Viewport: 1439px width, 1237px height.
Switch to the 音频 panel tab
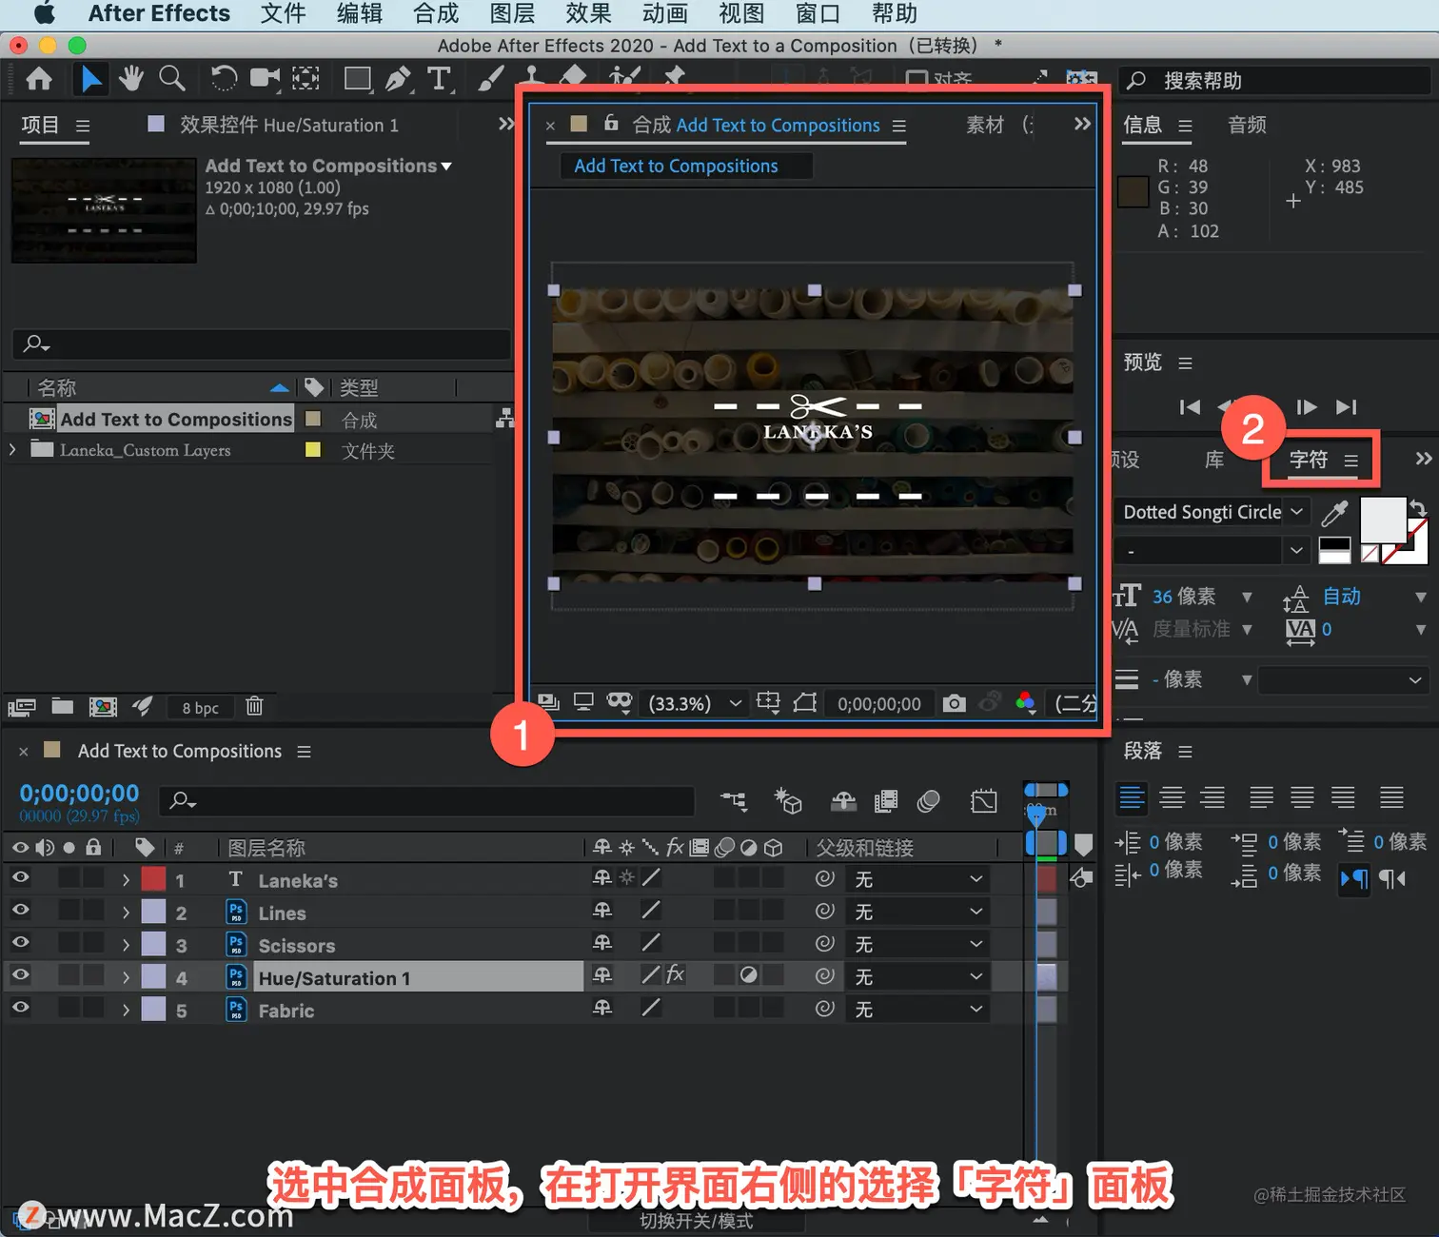tap(1247, 125)
